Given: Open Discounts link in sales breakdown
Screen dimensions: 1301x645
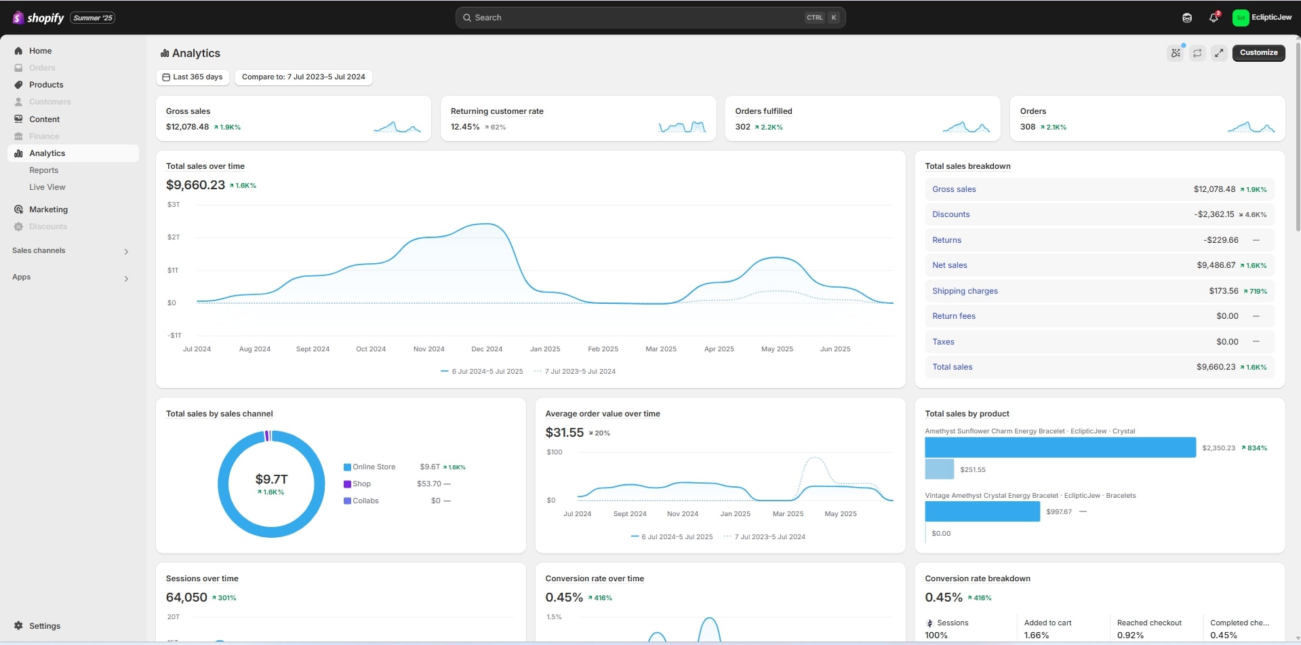Looking at the screenshot, I should (950, 214).
